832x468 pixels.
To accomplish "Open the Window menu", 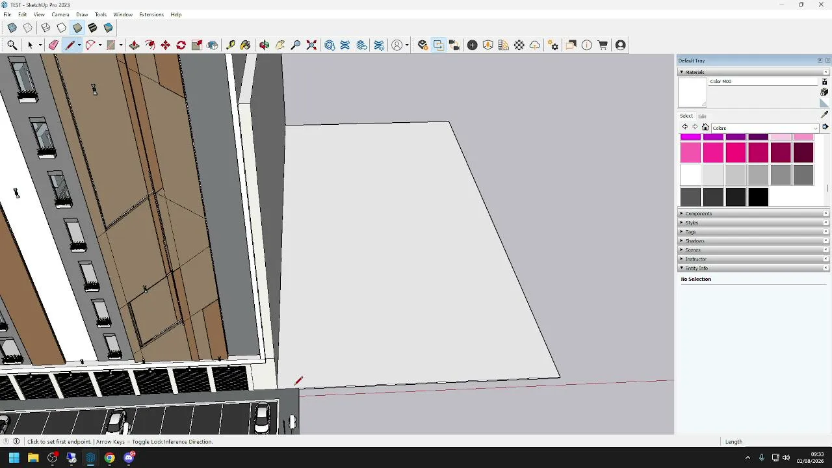I will click(x=123, y=14).
